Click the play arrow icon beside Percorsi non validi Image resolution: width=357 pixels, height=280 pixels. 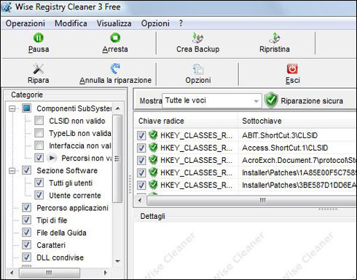click(x=52, y=158)
